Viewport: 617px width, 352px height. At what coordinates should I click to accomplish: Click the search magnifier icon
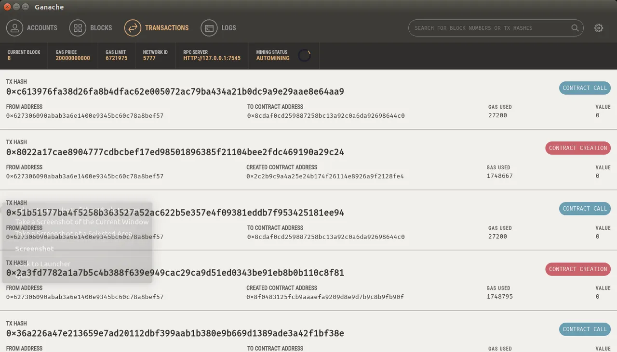[575, 28]
